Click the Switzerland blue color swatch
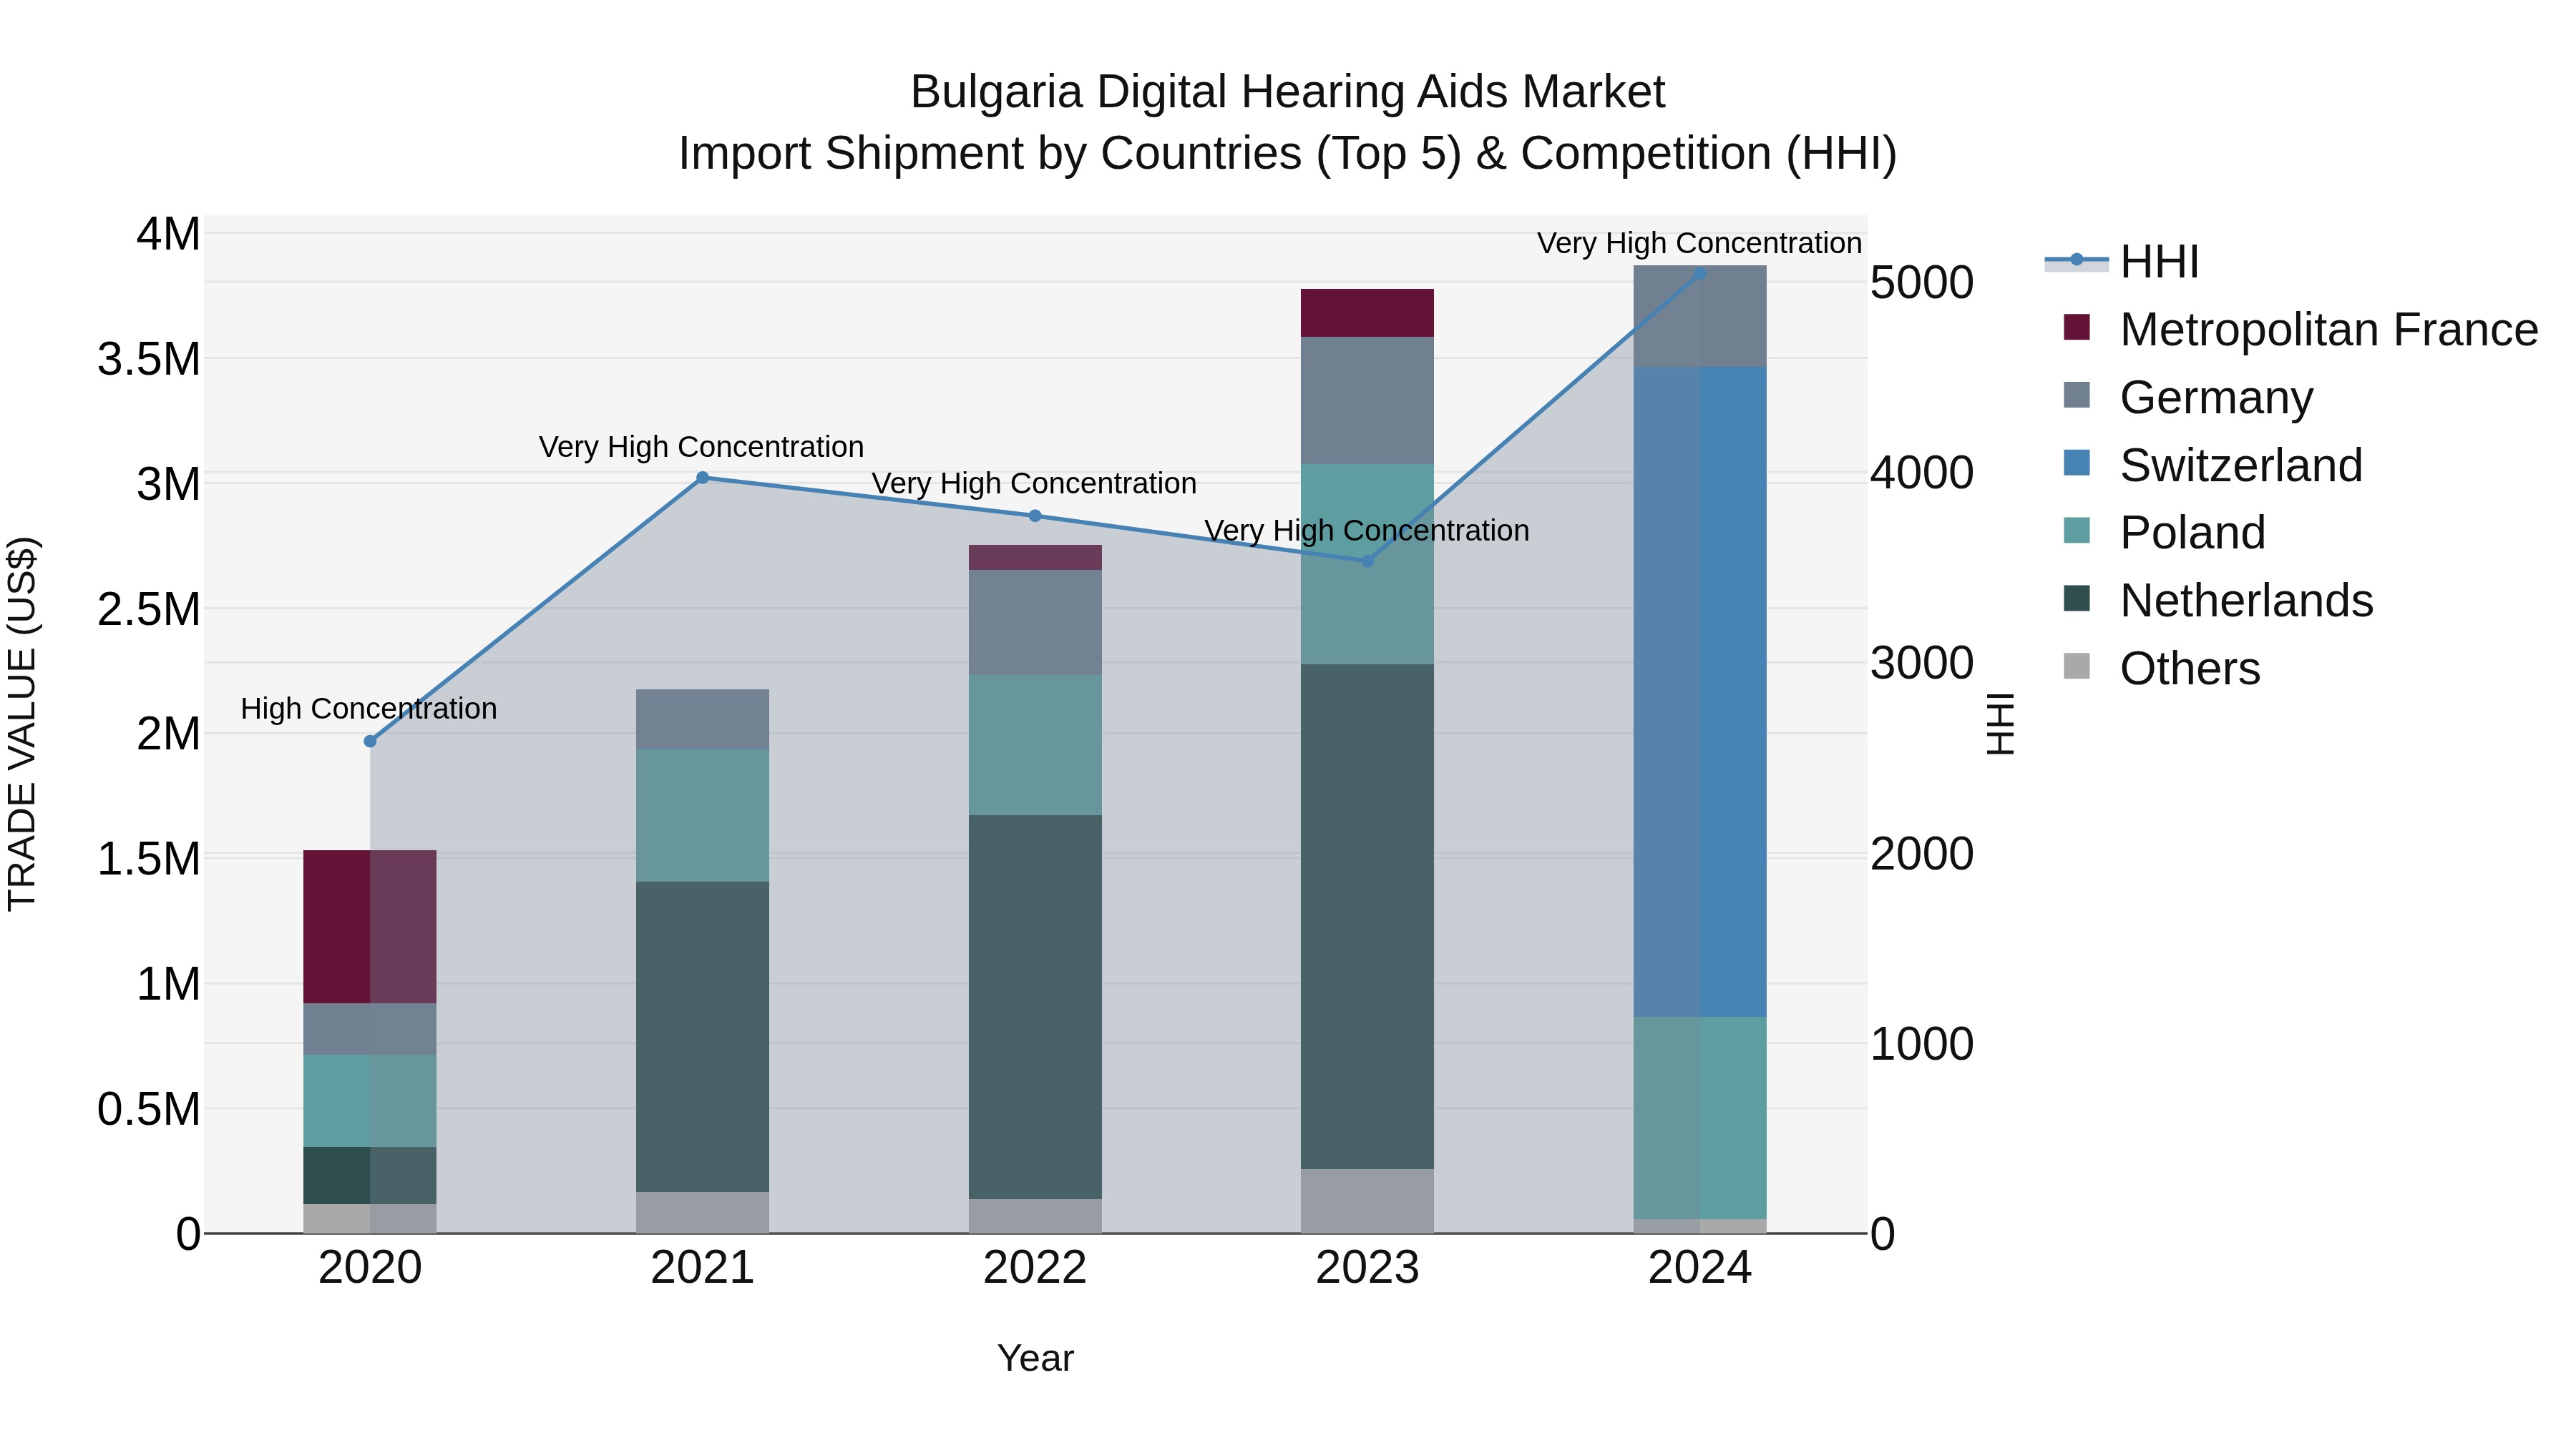 2077,463
